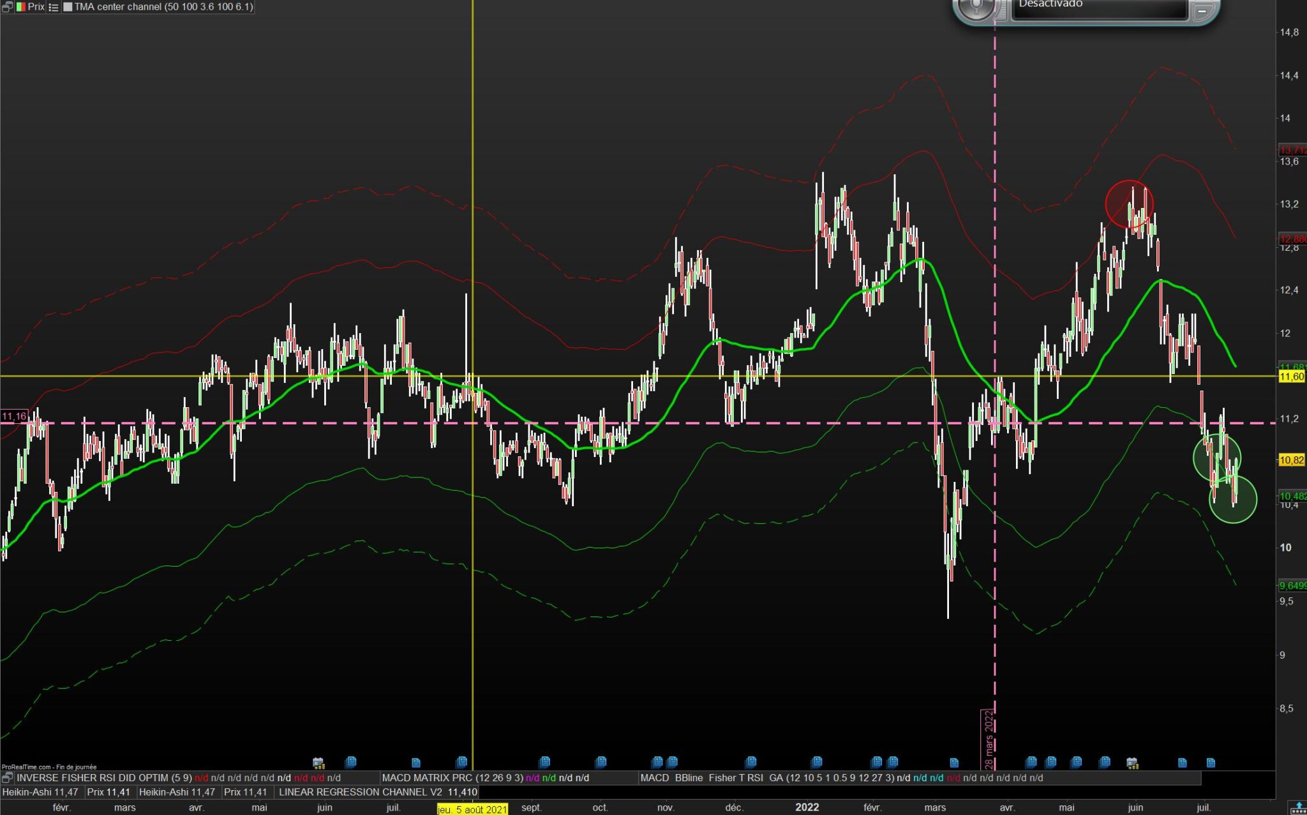Click the yellow 11,60 price axis label
1307x815 pixels.
tap(1291, 377)
